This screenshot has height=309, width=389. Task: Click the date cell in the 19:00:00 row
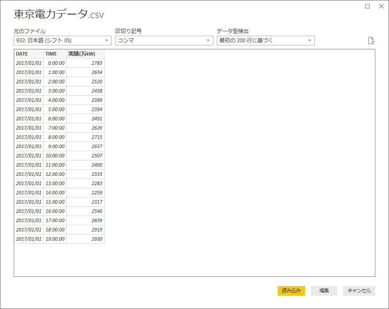pos(29,239)
